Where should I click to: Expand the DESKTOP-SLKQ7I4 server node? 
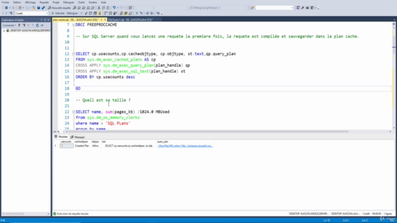(x=4, y=30)
